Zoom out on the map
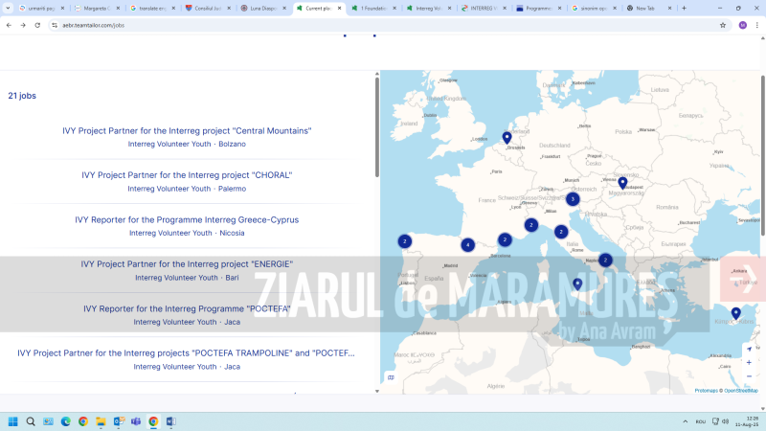This screenshot has width=766, height=431. tap(749, 376)
